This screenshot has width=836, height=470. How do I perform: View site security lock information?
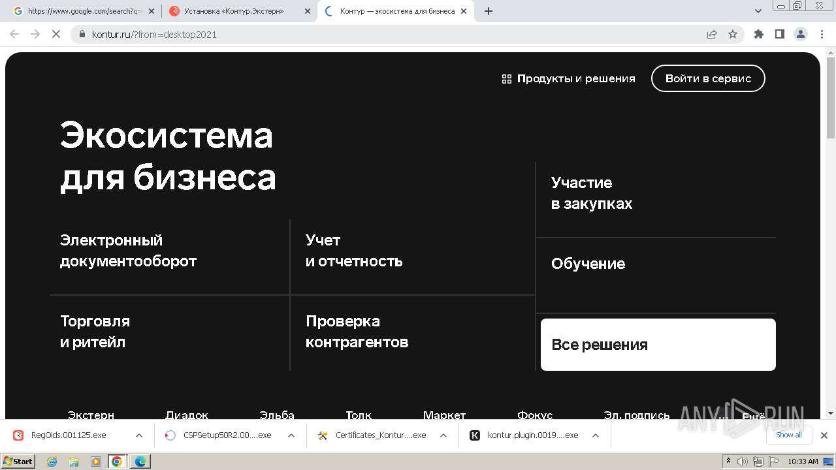[82, 35]
